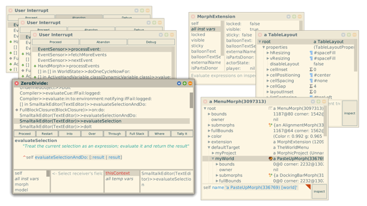Click inspect button in the MenuMorph explorer
Screen dimensions: 367x206
319,192
